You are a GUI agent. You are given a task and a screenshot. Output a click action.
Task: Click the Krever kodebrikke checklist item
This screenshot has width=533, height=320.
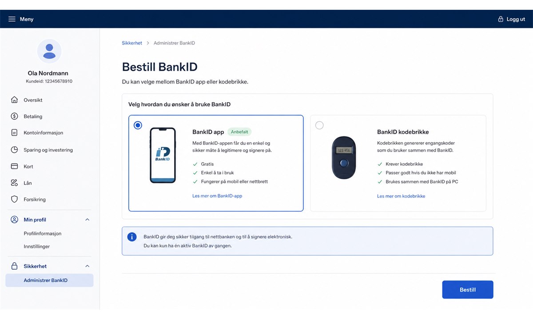coord(404,164)
